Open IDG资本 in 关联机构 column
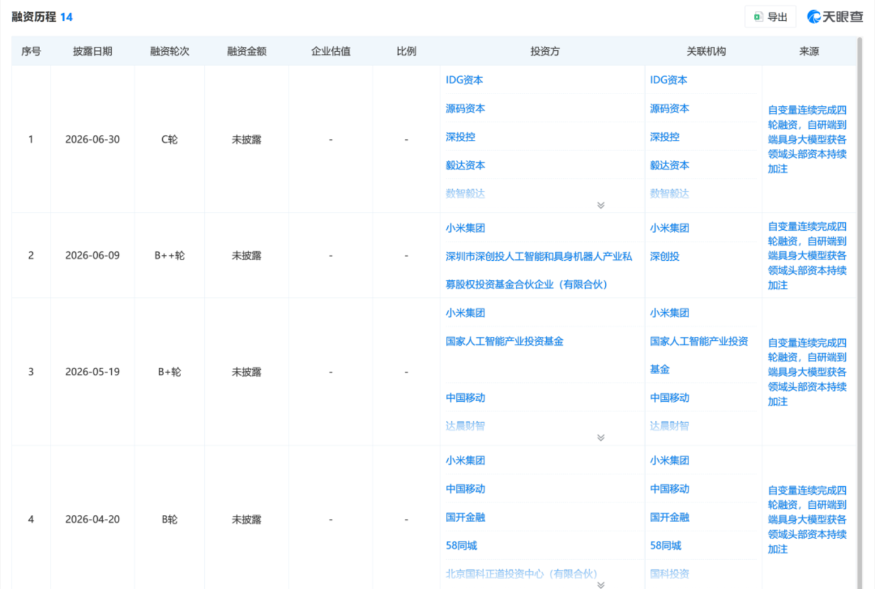This screenshot has width=875, height=589. point(668,80)
